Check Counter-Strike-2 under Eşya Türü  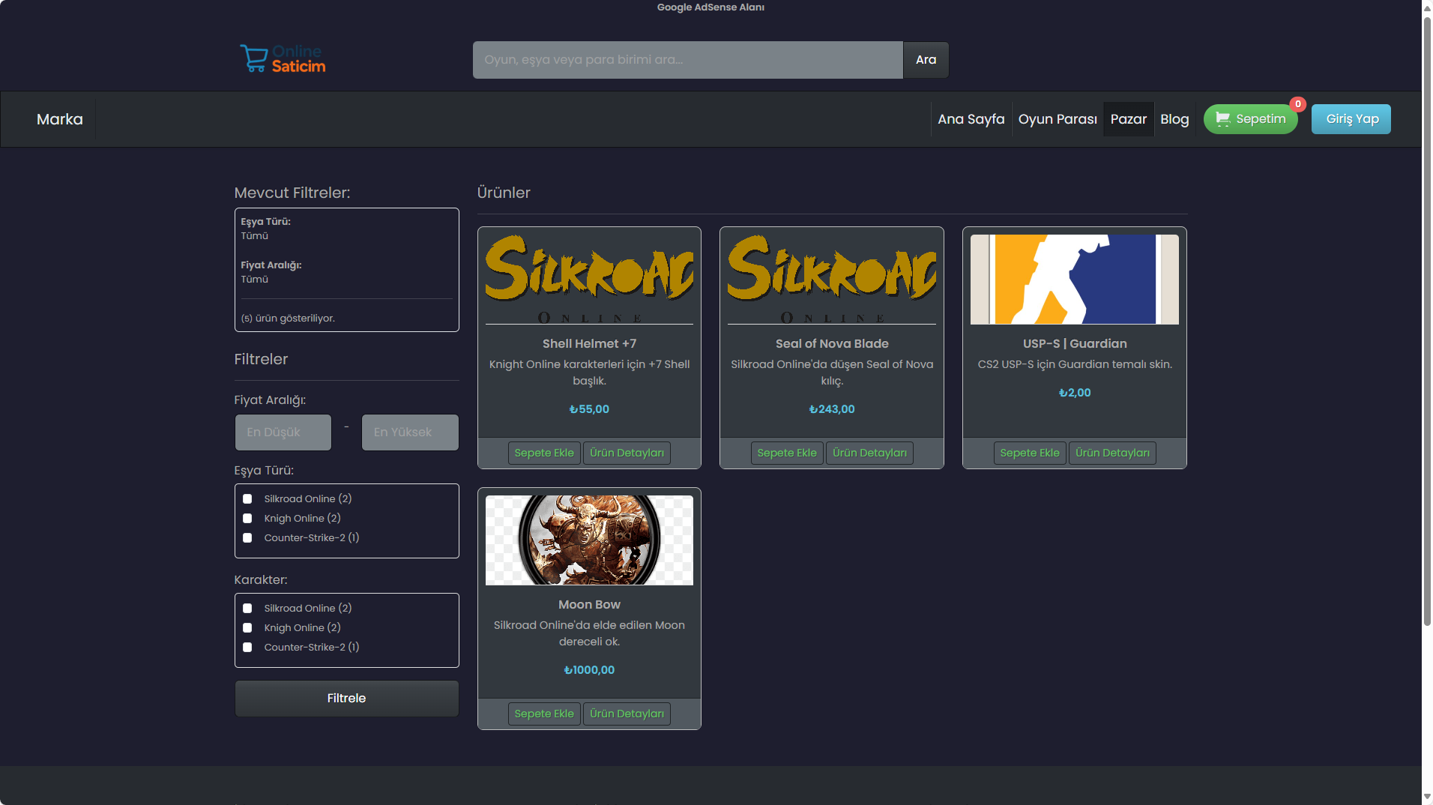(247, 538)
